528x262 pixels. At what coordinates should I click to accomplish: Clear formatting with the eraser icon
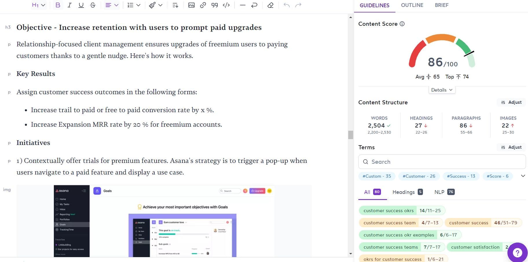click(x=270, y=5)
